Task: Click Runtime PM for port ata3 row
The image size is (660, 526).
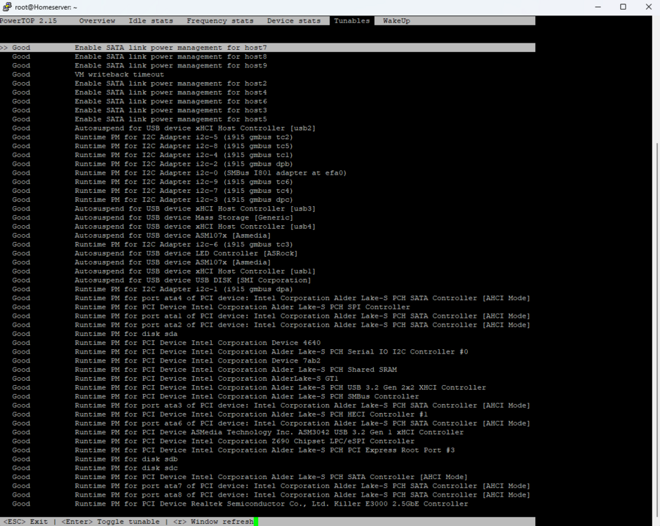Action: 271,405
